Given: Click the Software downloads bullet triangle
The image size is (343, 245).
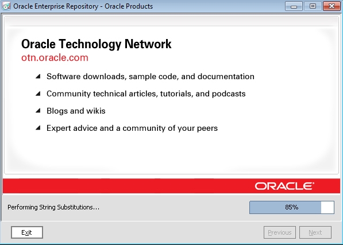Looking at the screenshot, I should pyautogui.click(x=38, y=76).
